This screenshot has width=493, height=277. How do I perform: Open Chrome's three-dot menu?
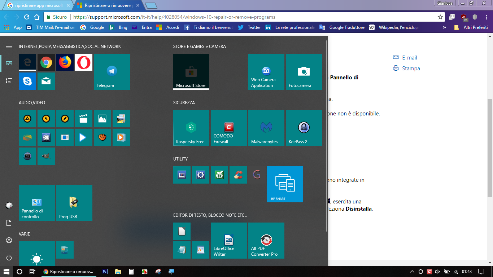click(486, 17)
